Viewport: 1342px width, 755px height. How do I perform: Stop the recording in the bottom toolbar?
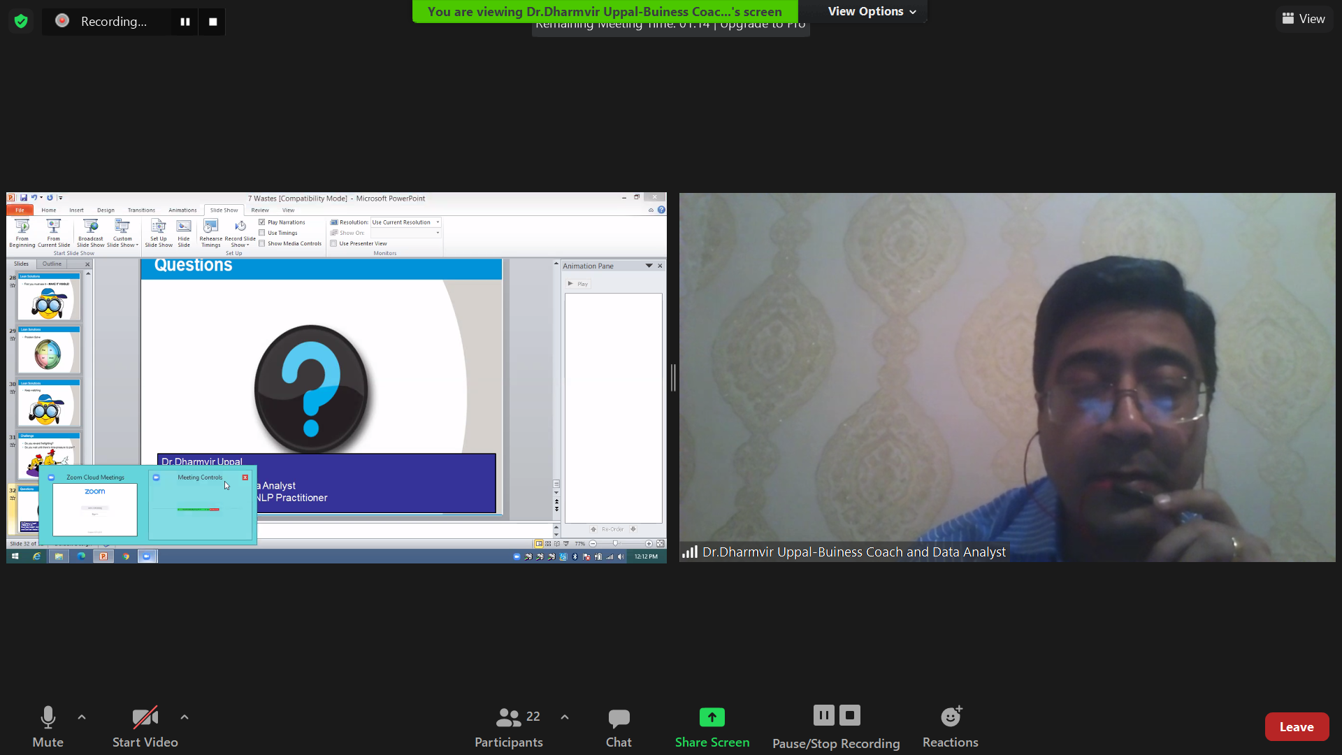(x=850, y=715)
